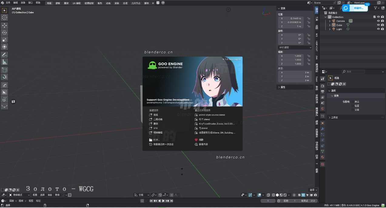Recover last session from splash

(x=161, y=144)
